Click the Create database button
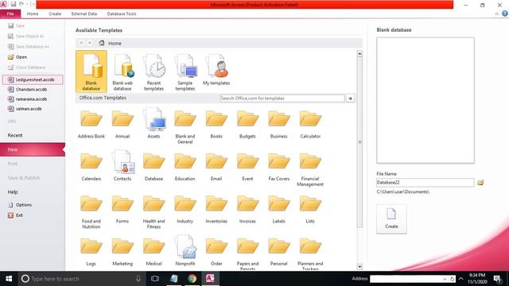Viewport: 509px width, 286px height. (x=391, y=219)
